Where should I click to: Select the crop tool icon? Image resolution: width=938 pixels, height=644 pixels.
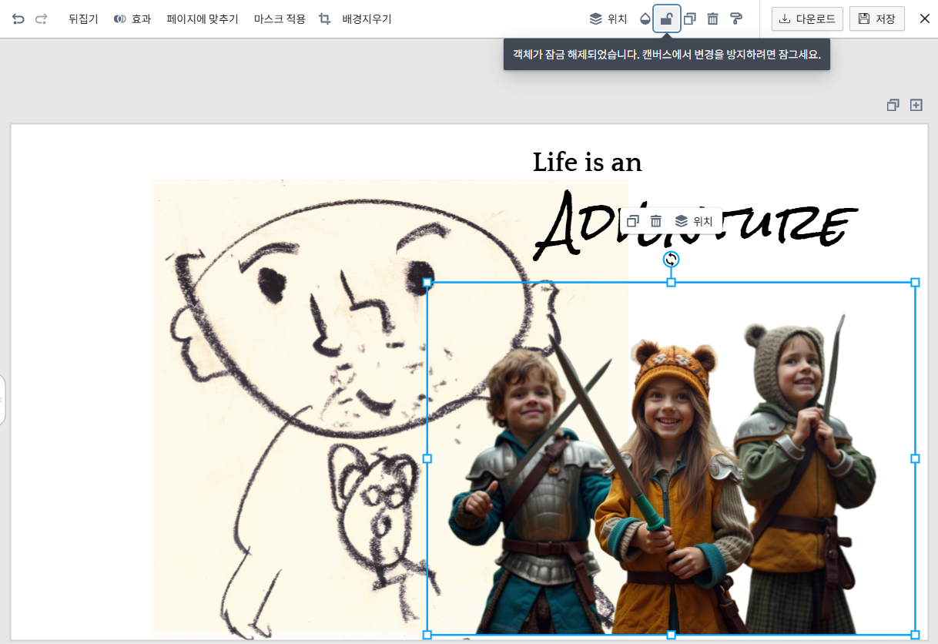[325, 18]
